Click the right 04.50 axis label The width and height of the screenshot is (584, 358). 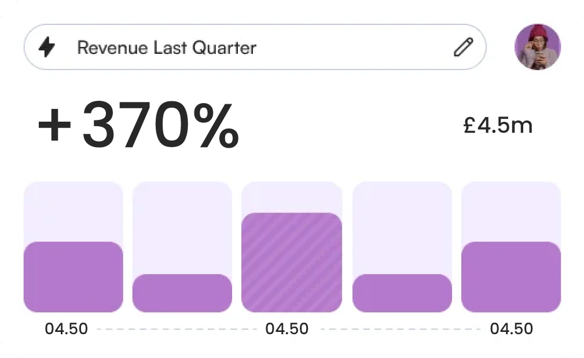(512, 329)
